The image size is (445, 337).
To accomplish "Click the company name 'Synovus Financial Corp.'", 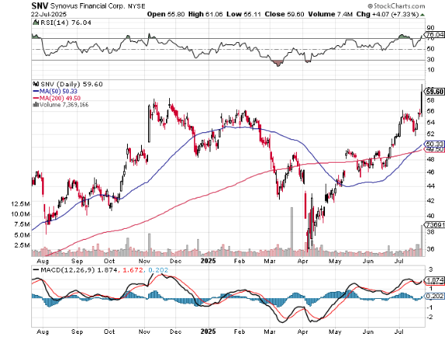I will pyautogui.click(x=87, y=6).
